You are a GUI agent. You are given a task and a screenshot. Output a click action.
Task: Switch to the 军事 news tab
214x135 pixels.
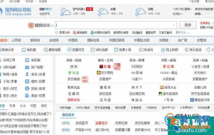point(12,106)
